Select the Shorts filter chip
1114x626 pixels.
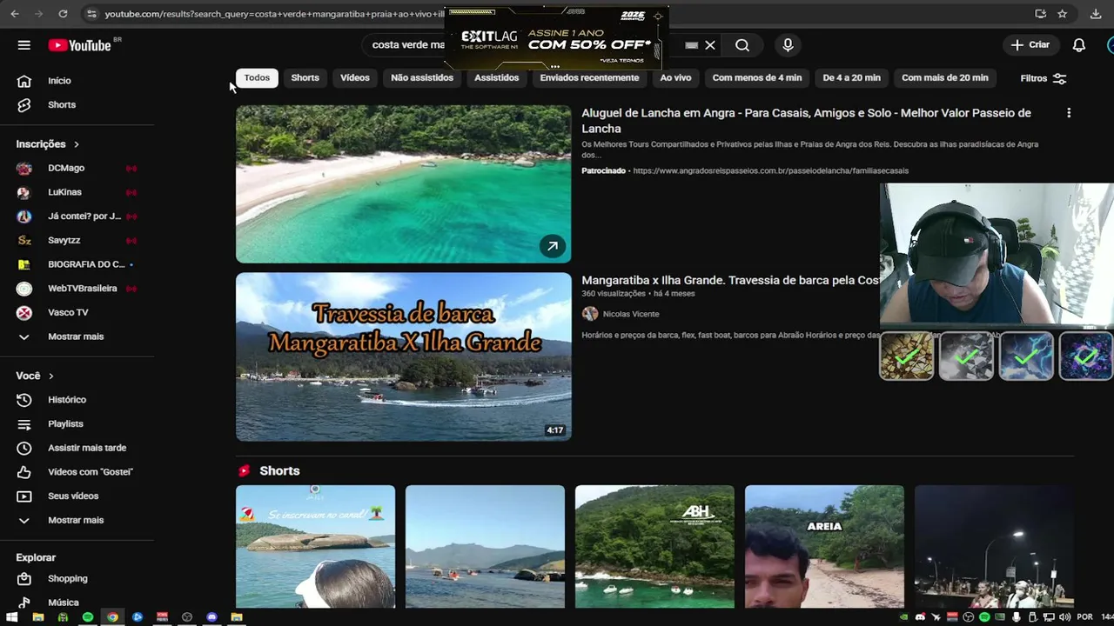pyautogui.click(x=305, y=77)
